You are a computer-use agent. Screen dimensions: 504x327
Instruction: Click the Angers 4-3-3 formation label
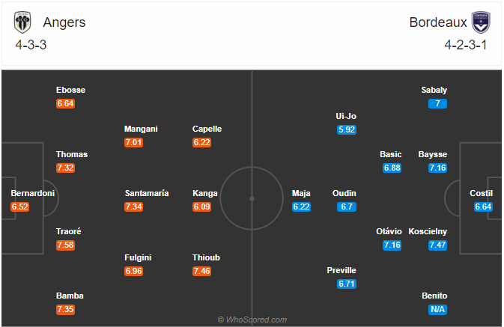(31, 45)
